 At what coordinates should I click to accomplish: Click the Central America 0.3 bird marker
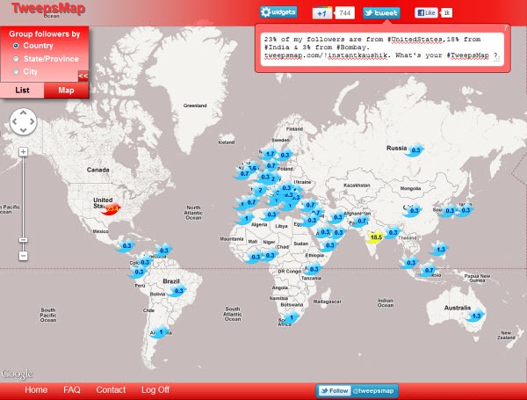click(126, 246)
